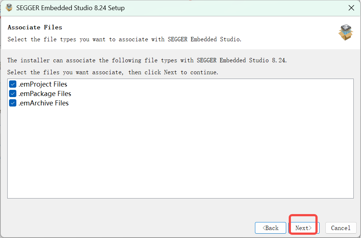Click Cancel to abort the setup
The image size is (361, 238).
340,227
